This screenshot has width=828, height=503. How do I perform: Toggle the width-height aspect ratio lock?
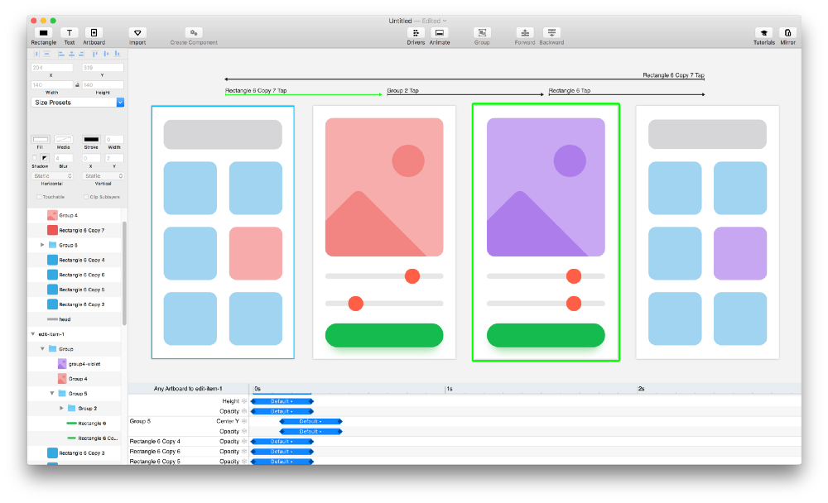(x=77, y=84)
